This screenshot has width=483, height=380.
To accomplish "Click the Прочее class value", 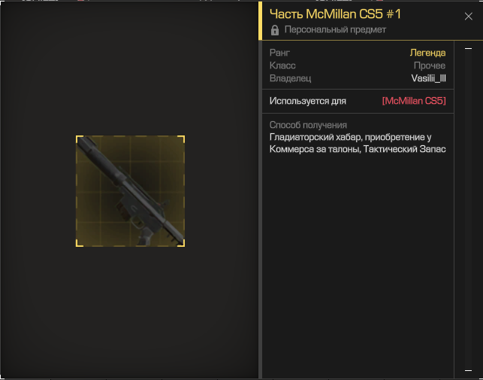I will [x=430, y=65].
